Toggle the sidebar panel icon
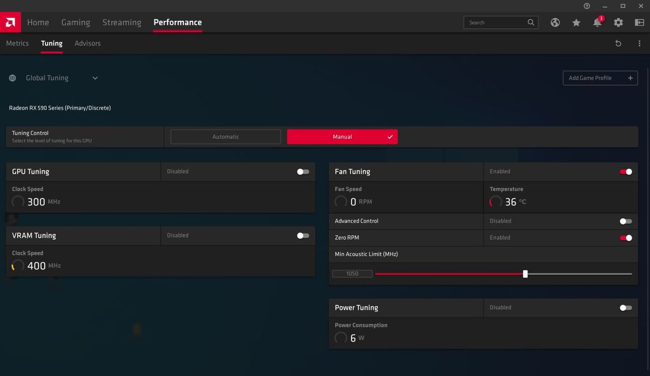 (639, 22)
